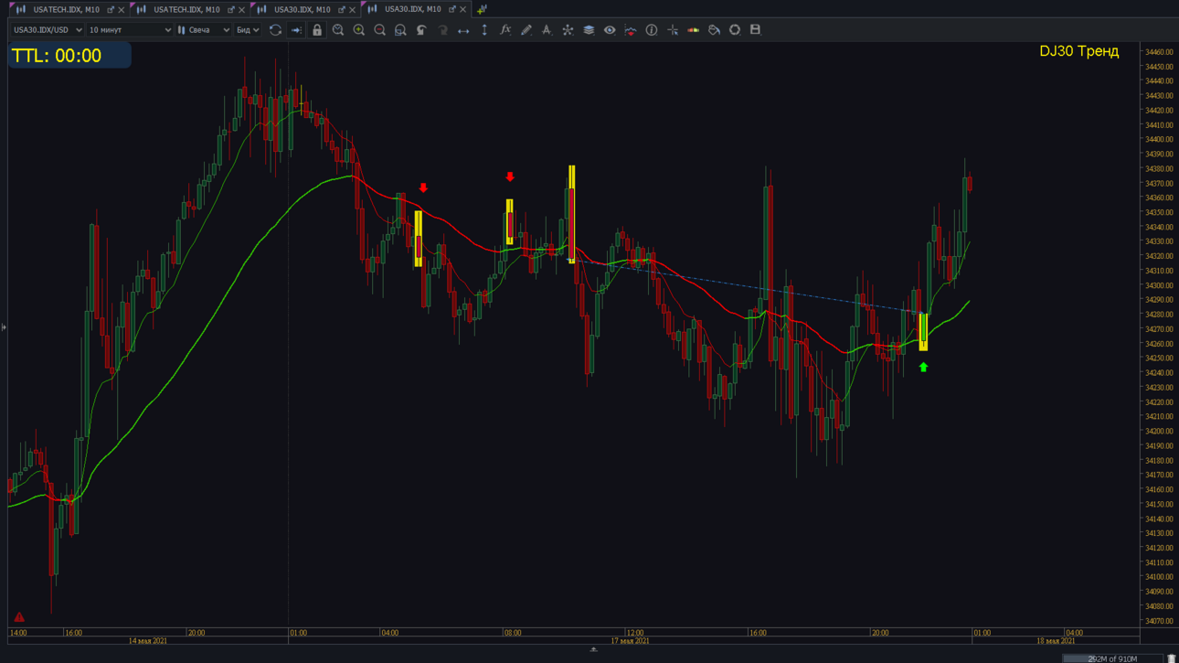The width and height of the screenshot is (1179, 663).
Task: Click the trash garbage-collect icon
Action: coord(1171,658)
